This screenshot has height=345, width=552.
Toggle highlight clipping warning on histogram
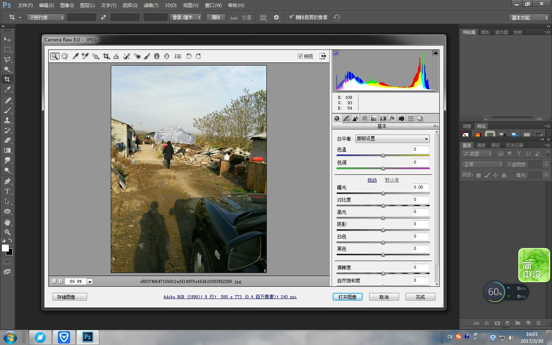[x=435, y=53]
